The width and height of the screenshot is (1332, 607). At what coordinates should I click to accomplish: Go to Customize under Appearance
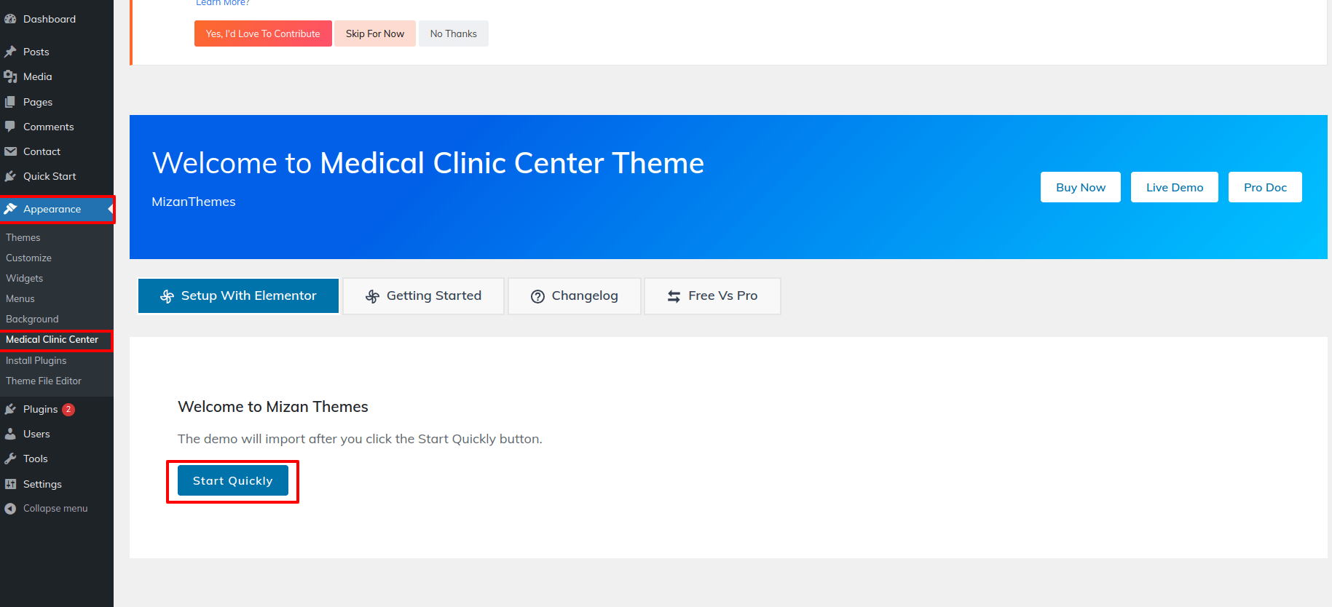click(28, 258)
